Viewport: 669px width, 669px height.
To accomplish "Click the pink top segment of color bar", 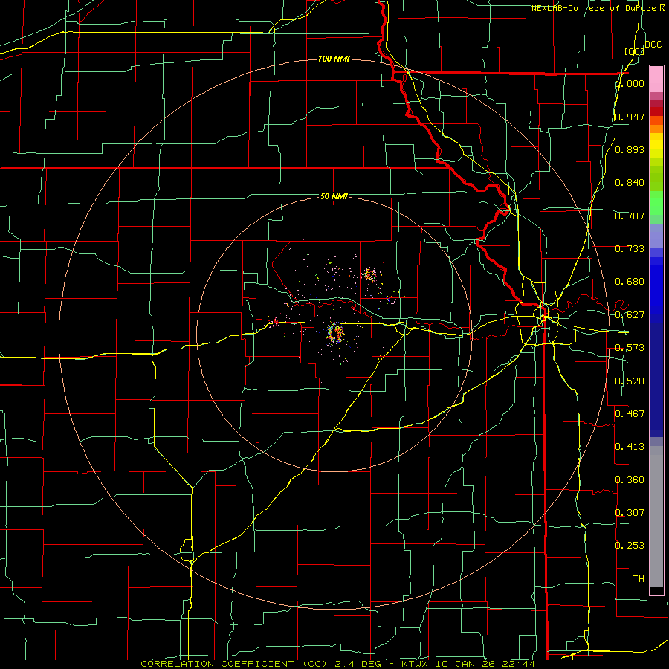I will (x=656, y=79).
